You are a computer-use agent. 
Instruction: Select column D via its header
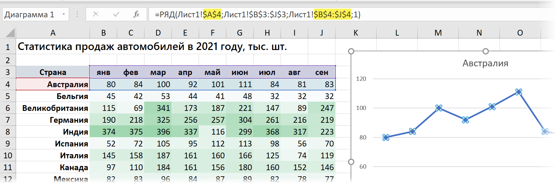tap(158, 33)
